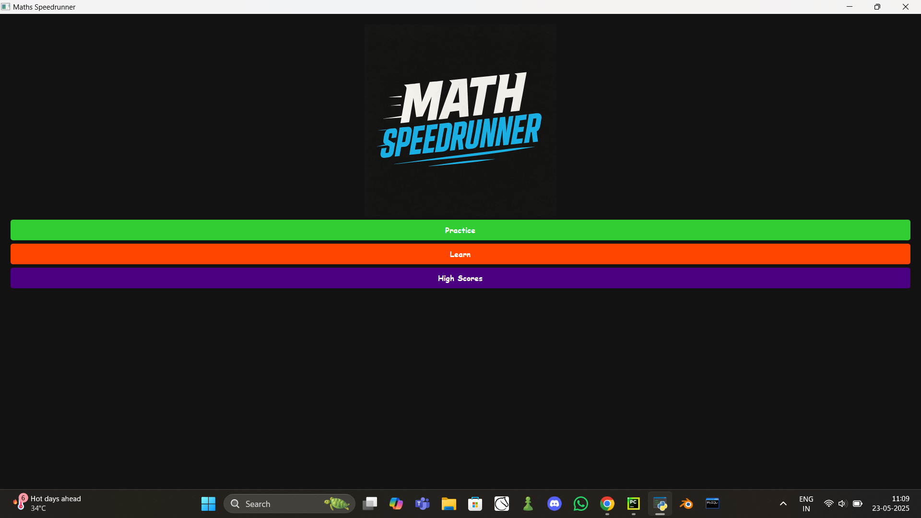Switch to Discord in the taskbar
Screen dimensions: 921x518
[x=555, y=504]
